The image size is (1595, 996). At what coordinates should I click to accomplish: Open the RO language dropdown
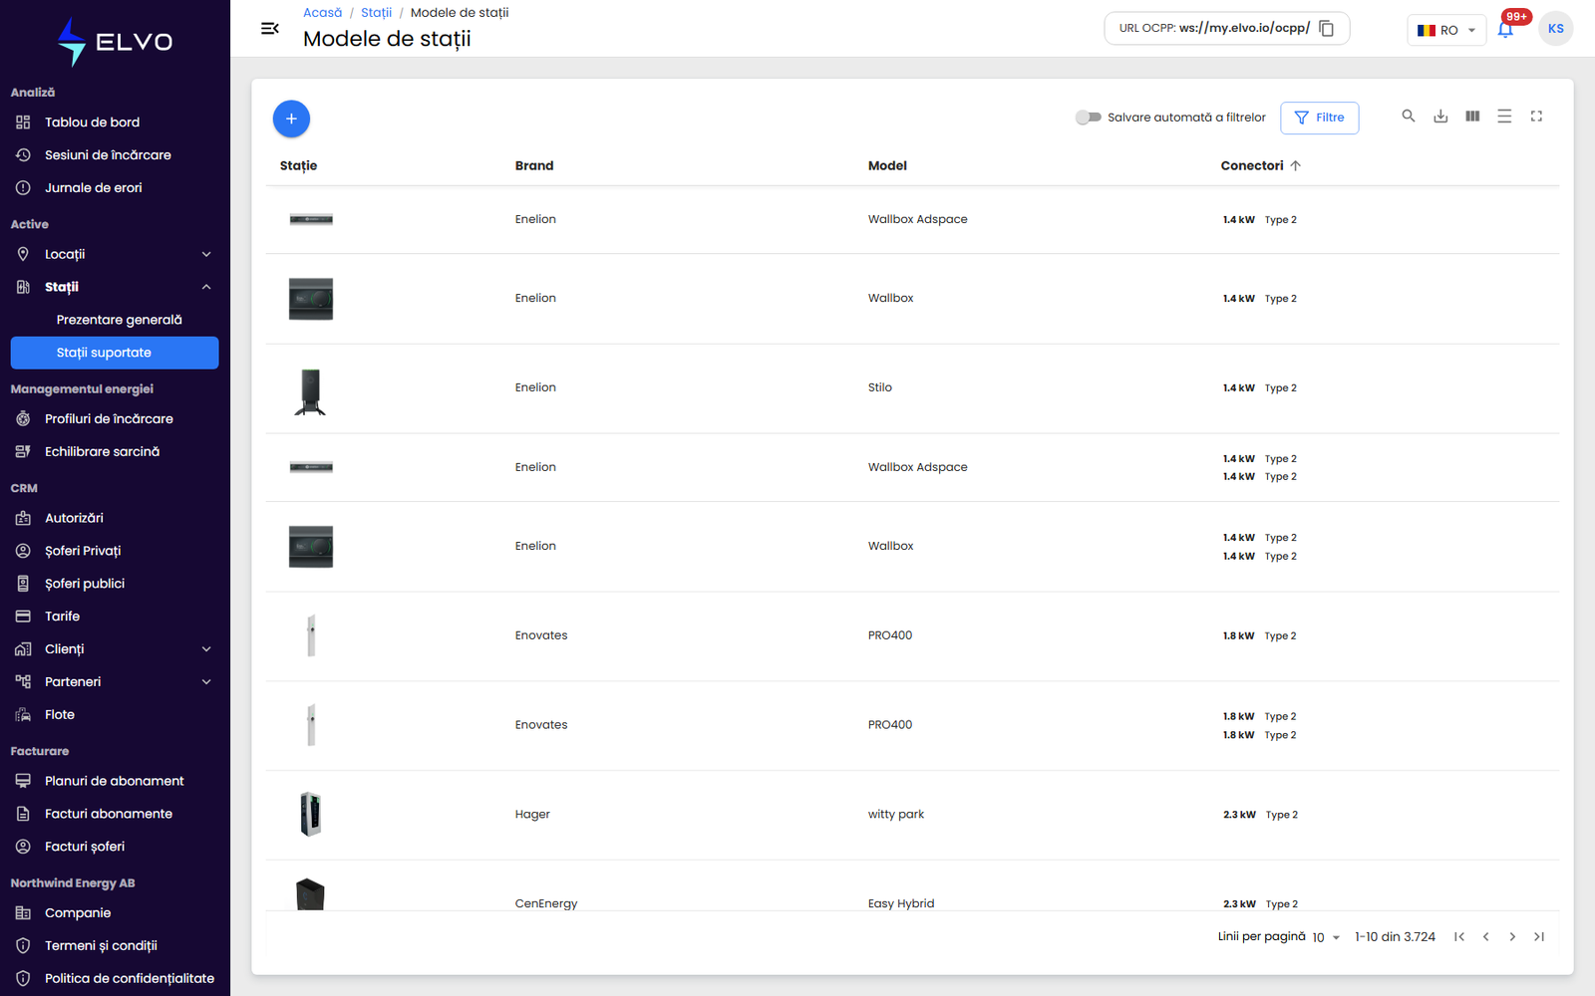pyautogui.click(x=1446, y=30)
